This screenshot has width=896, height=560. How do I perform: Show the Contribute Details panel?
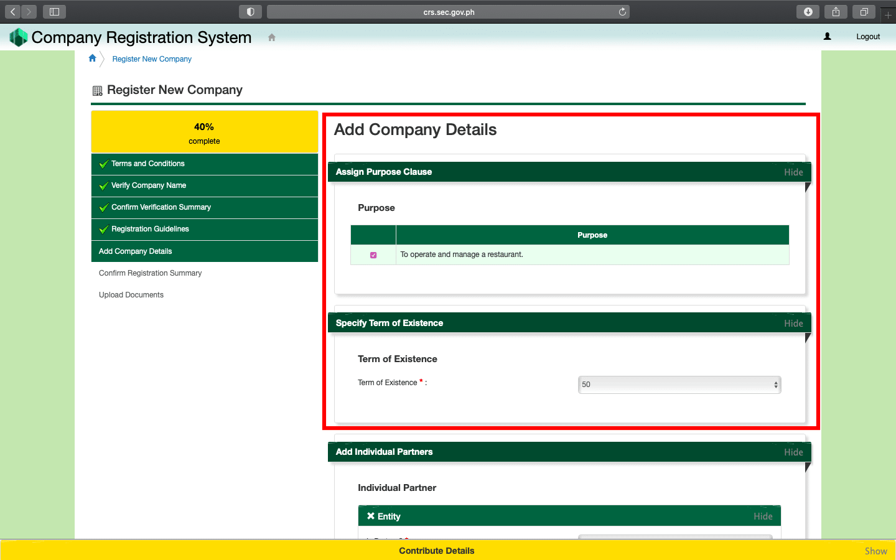[875, 551]
